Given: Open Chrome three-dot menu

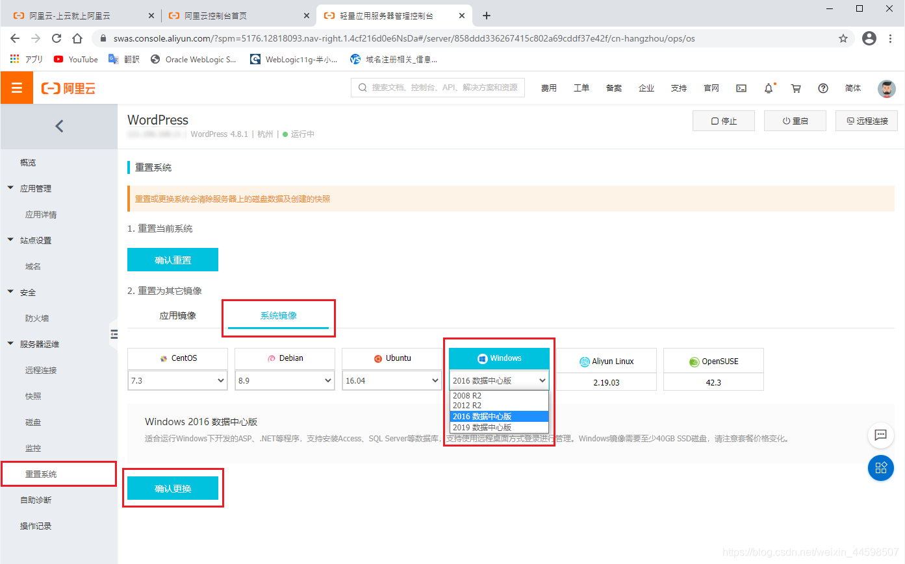Looking at the screenshot, I should (x=890, y=38).
